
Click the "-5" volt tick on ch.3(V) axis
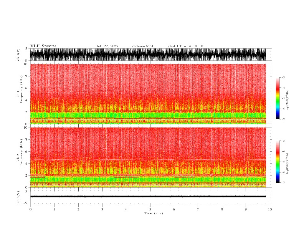[26, 203]
